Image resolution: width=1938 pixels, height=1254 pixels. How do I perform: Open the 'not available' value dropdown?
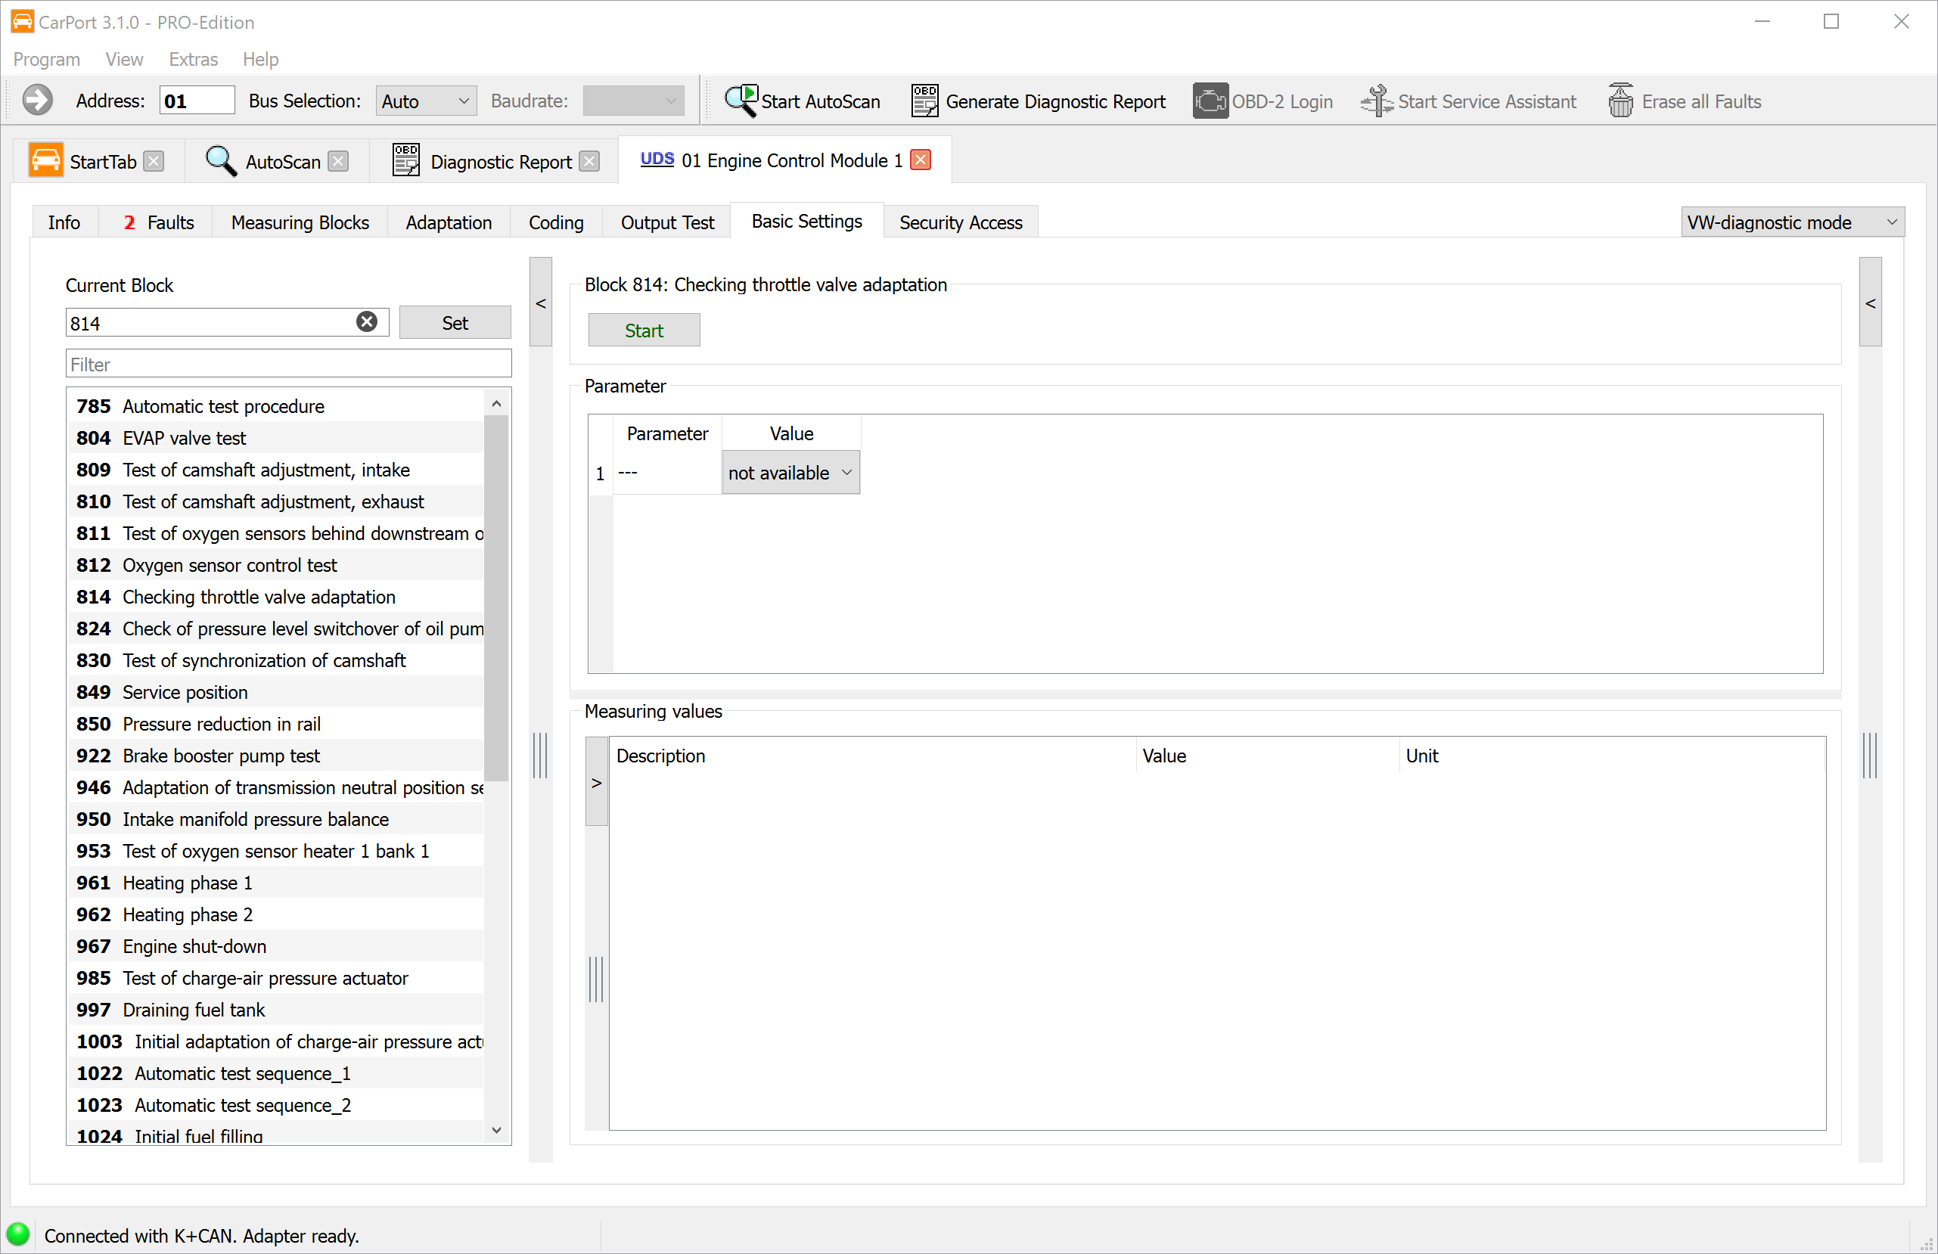790,473
